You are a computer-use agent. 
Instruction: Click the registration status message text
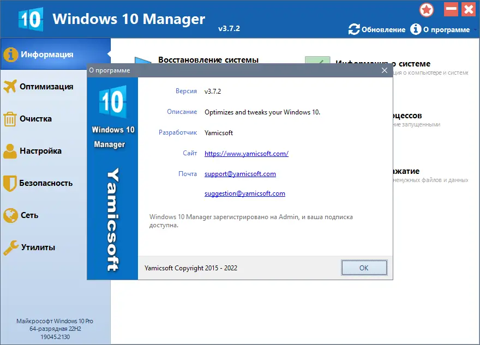click(x=251, y=221)
